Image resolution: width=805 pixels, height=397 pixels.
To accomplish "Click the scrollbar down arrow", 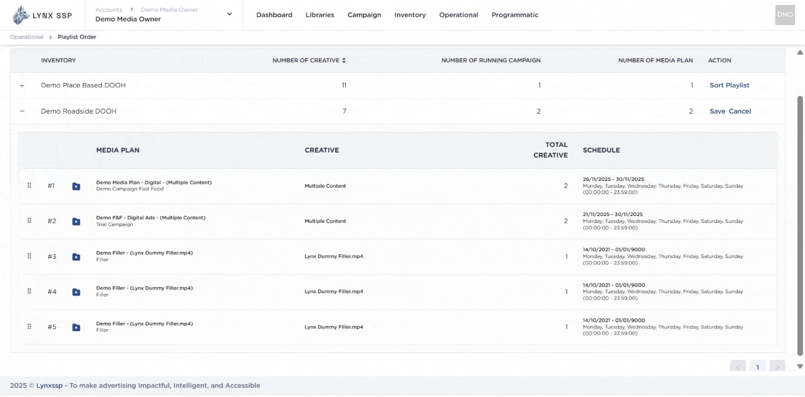I will click(x=800, y=366).
